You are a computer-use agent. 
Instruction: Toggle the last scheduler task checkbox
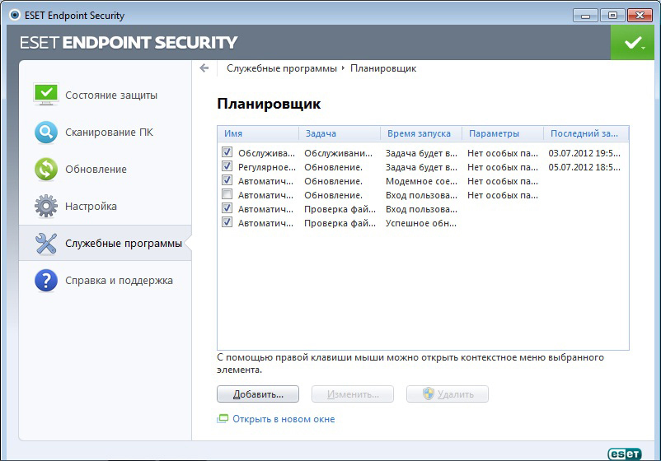point(227,223)
